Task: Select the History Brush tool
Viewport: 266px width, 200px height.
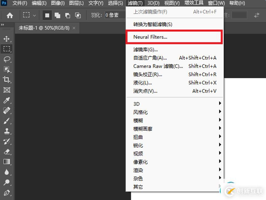Action: (x=7, y=141)
